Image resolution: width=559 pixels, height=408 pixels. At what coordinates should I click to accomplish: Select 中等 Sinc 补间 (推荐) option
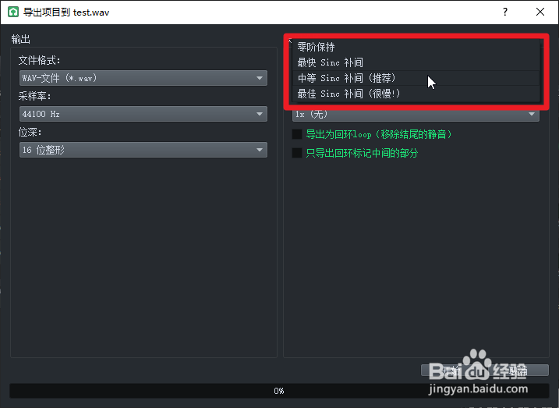pyautogui.click(x=416, y=78)
